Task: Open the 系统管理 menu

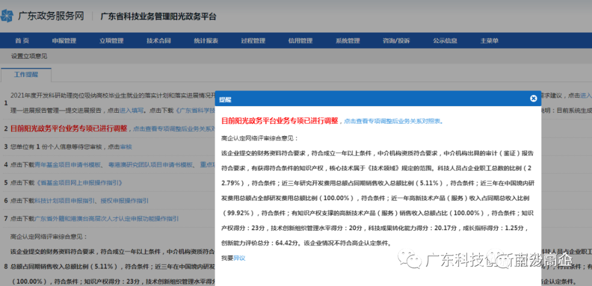Action: (348, 40)
